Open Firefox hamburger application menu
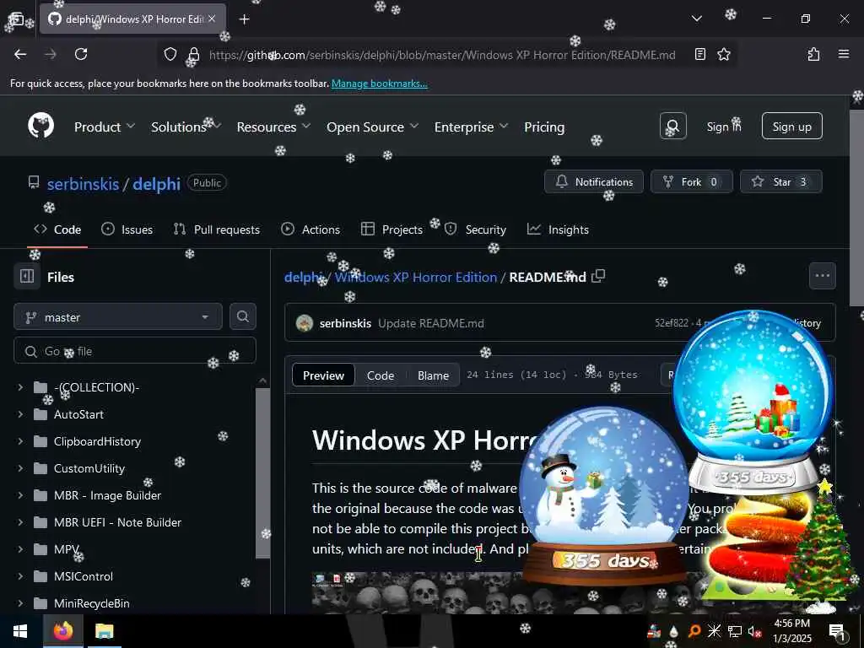The height and width of the screenshot is (648, 864). coord(843,54)
